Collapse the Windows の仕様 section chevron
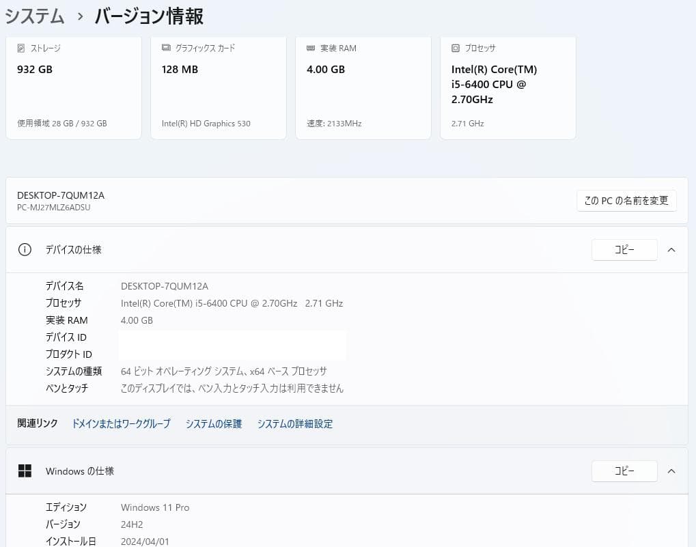Viewport: 696px width, 547px height. pos(671,471)
